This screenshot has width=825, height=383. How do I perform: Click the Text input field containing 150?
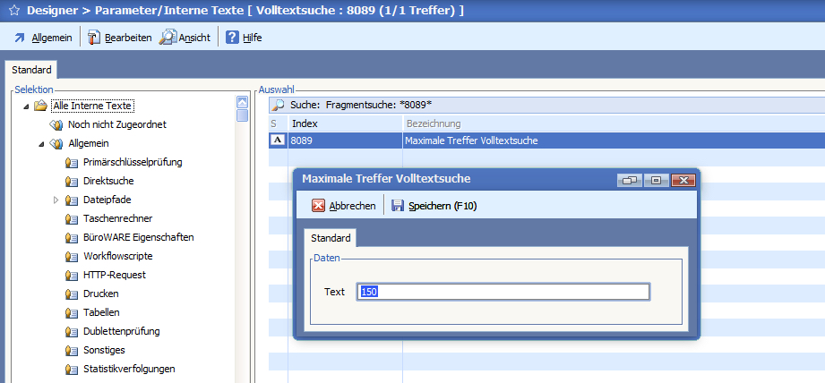[x=503, y=292]
